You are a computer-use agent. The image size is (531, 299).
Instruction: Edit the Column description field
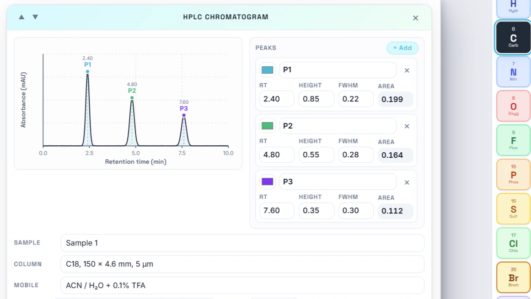click(242, 264)
